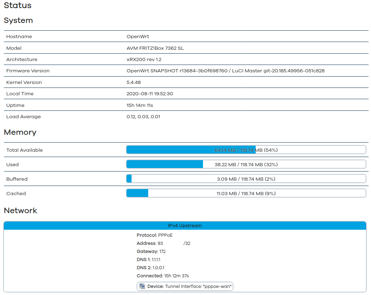The height and width of the screenshot is (295, 371).
Task: Click the pppoe-wan tunnel interface icon
Action: (x=142, y=286)
